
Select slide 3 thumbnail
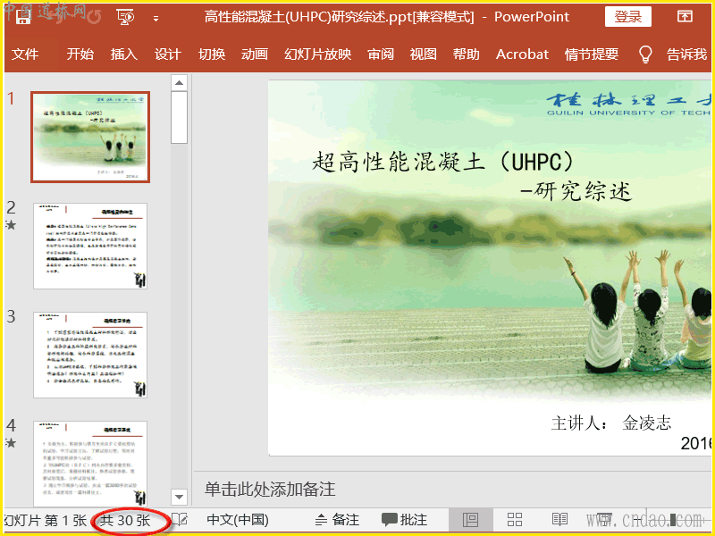pyautogui.click(x=90, y=355)
